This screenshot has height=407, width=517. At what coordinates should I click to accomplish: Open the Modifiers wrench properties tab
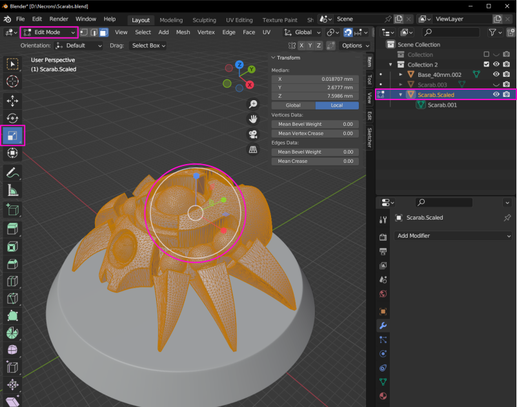pos(383,326)
